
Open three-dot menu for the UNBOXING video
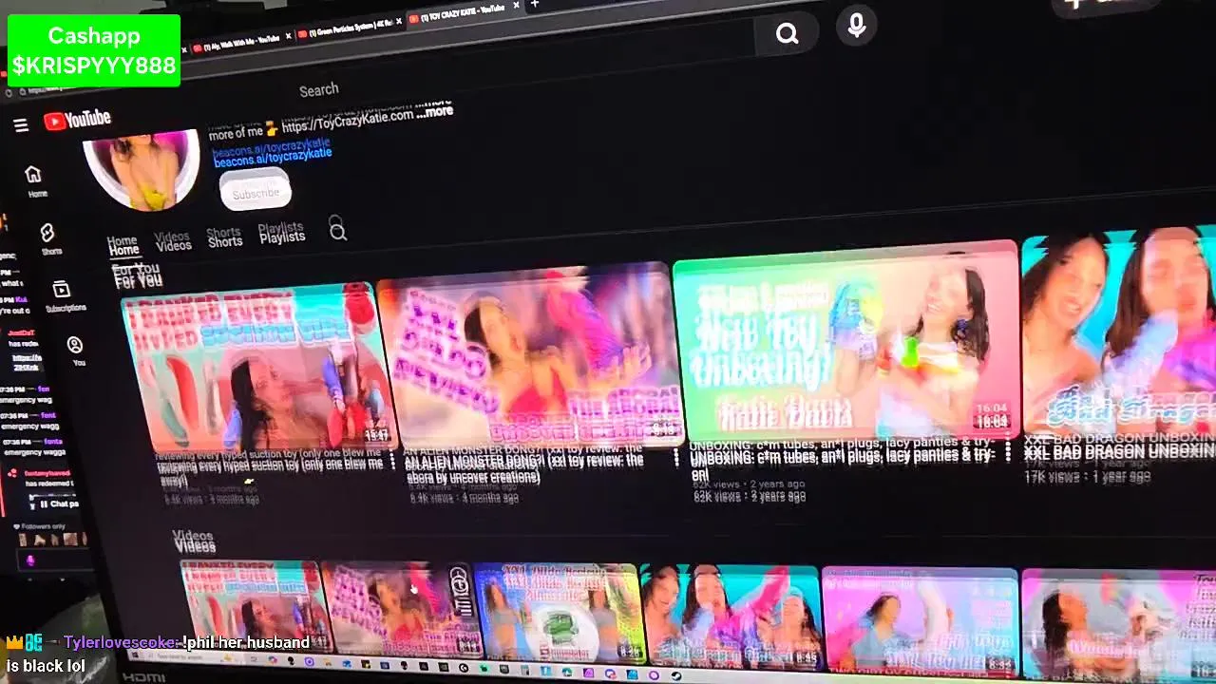click(x=1010, y=452)
